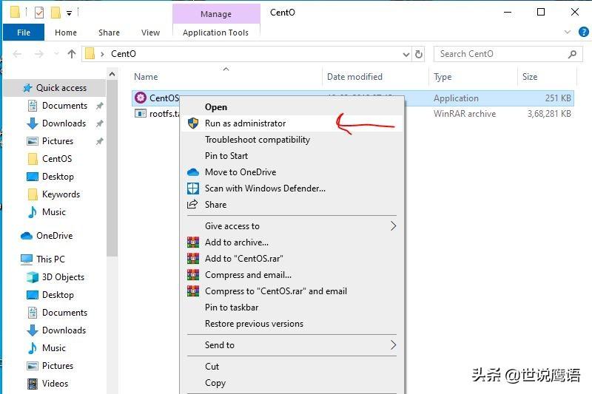Open Keywords folder in Quick access

pyautogui.click(x=61, y=194)
